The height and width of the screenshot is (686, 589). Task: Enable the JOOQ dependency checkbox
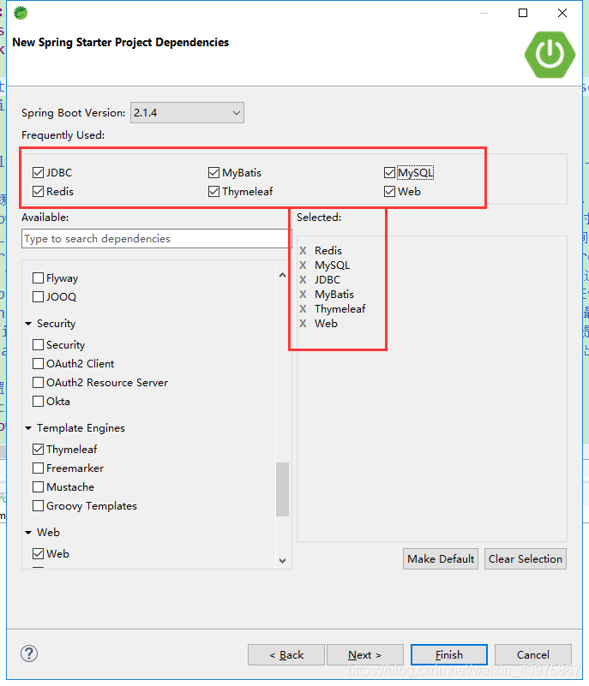pos(38,296)
